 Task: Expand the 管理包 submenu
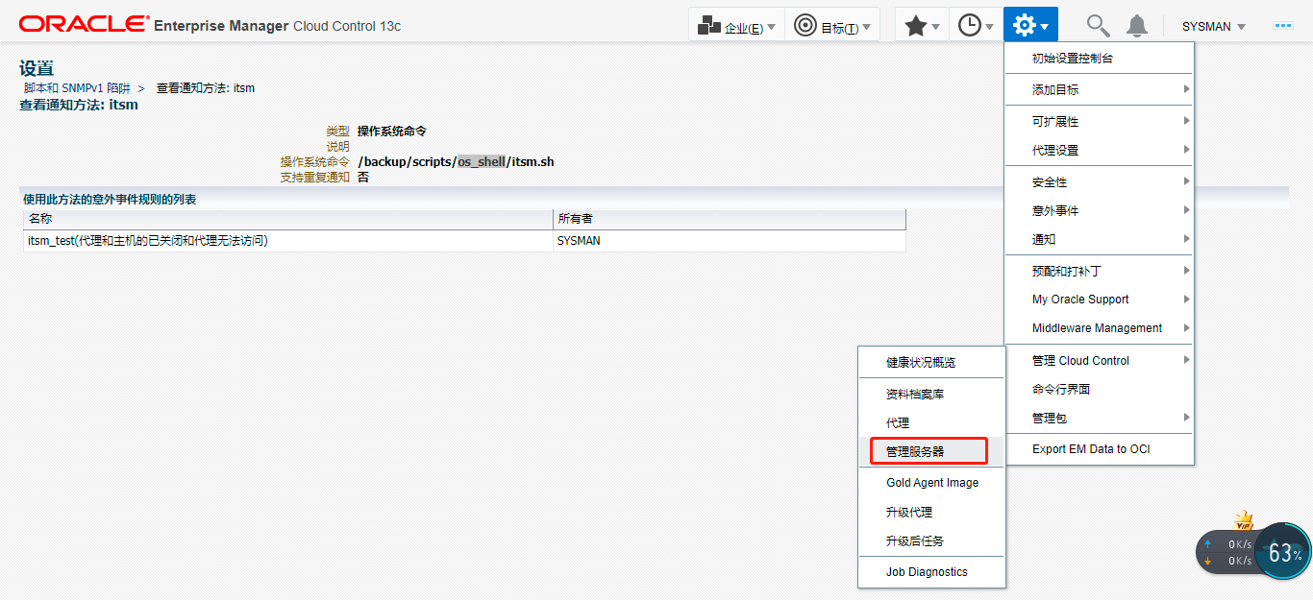point(1099,419)
